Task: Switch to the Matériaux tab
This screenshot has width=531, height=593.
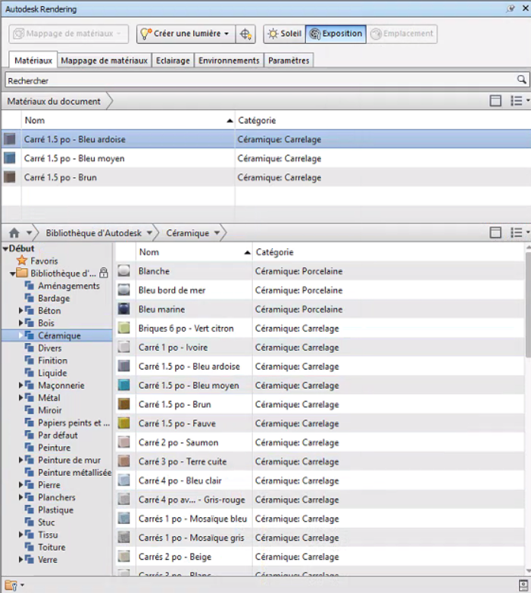Action: pyautogui.click(x=33, y=60)
